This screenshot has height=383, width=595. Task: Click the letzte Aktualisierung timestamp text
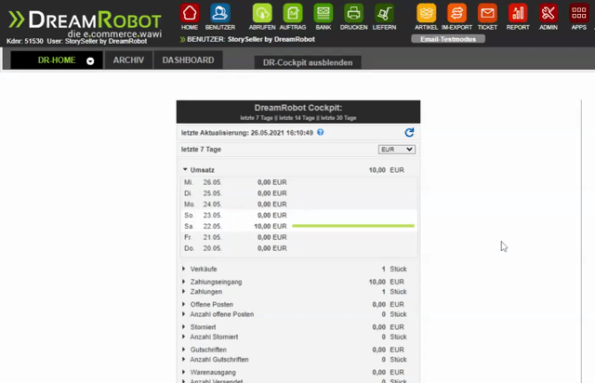(247, 133)
